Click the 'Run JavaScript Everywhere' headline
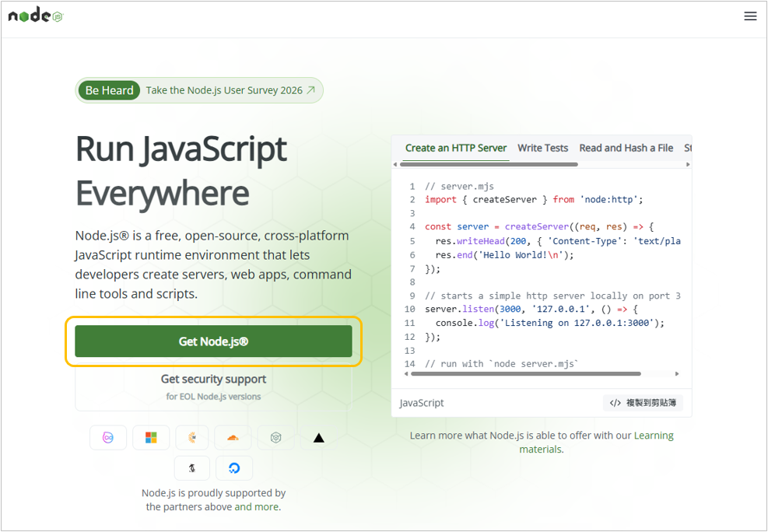 (181, 171)
